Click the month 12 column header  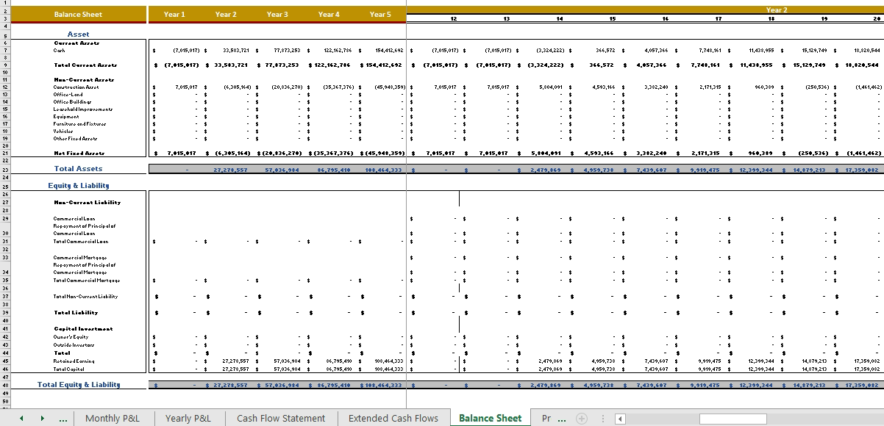coord(453,18)
